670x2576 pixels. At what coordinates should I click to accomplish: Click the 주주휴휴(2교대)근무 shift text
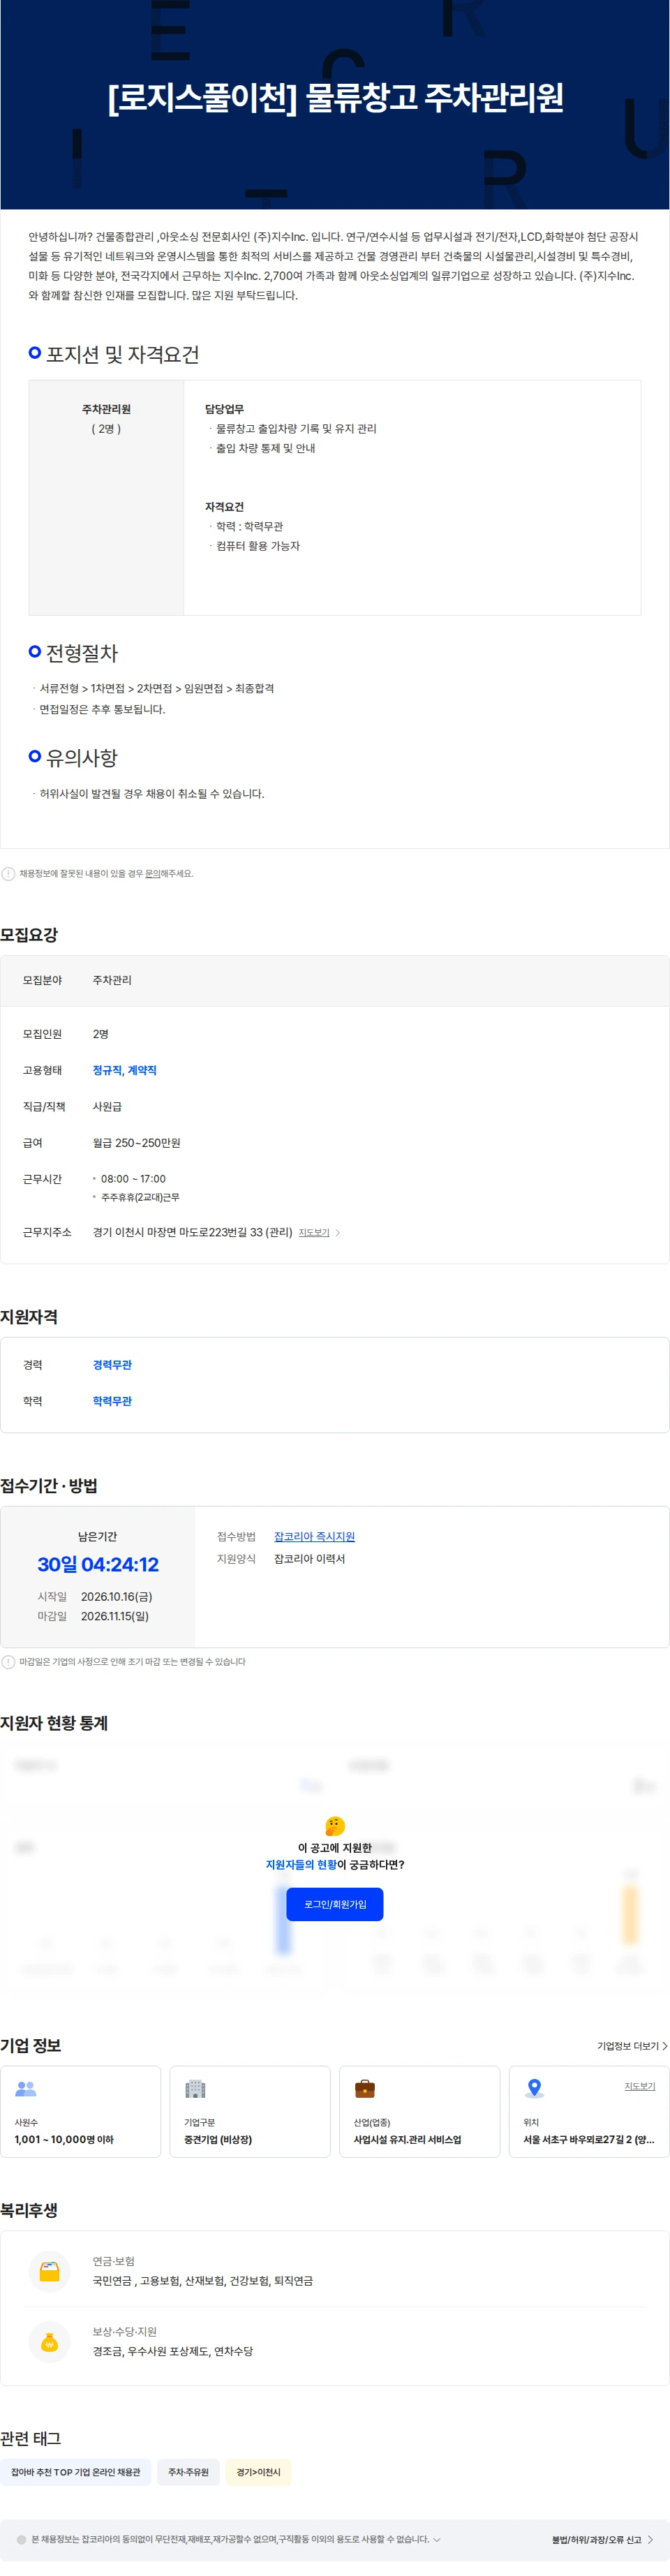point(140,1197)
